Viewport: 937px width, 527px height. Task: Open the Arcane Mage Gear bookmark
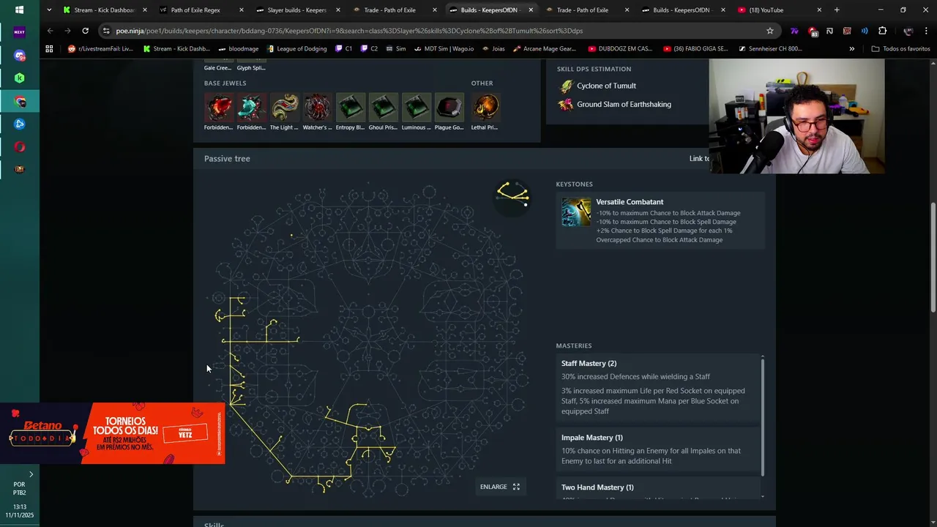[544, 49]
